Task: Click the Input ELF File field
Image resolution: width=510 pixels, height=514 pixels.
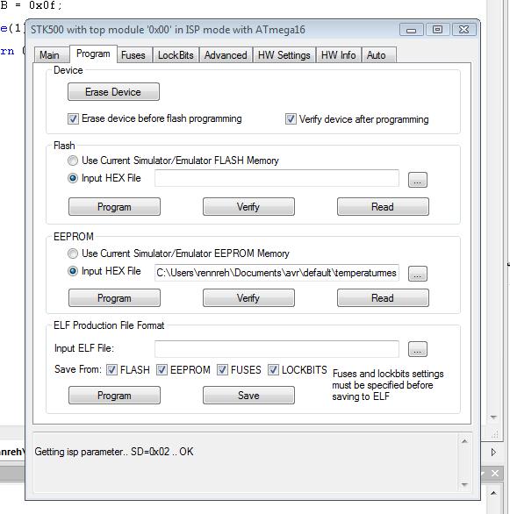Action: [x=277, y=349]
